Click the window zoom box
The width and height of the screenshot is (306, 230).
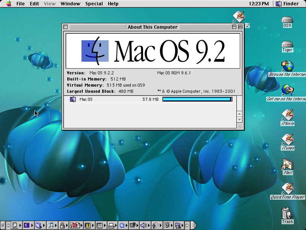234,27
